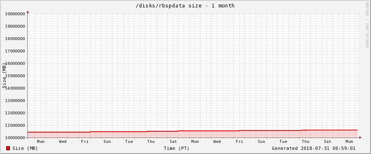Viewport: 371px width, 154px height.
Task: Click the 'Generated 2018-07-31 06:59:01' timestamp
Action: [314, 148]
